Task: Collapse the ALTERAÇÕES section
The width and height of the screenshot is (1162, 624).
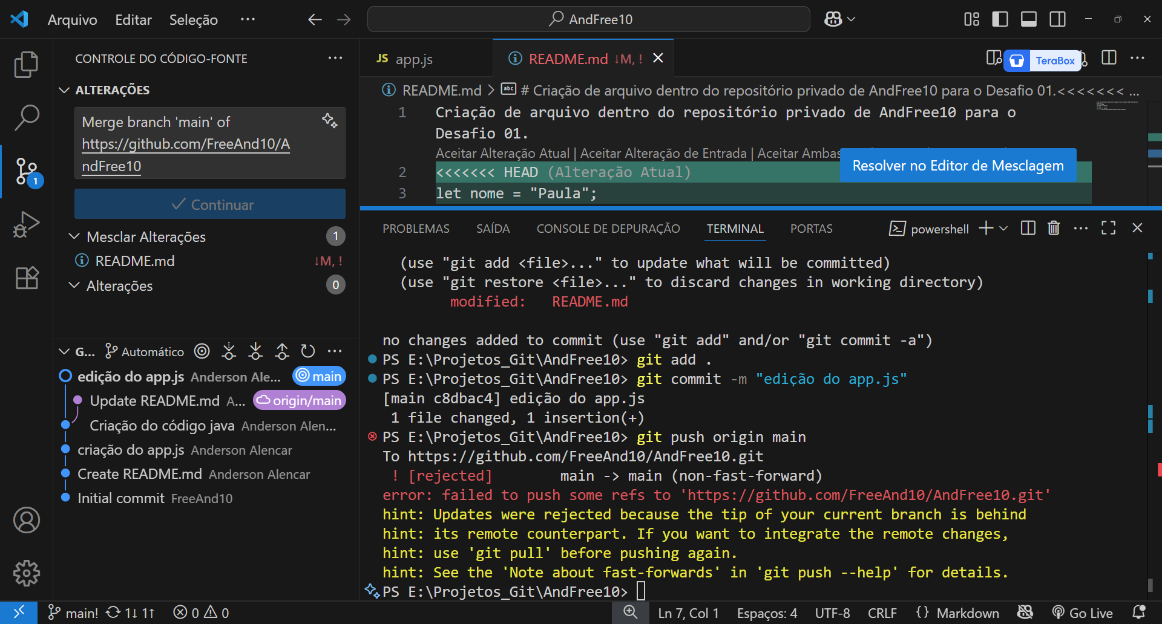Action: pyautogui.click(x=64, y=90)
